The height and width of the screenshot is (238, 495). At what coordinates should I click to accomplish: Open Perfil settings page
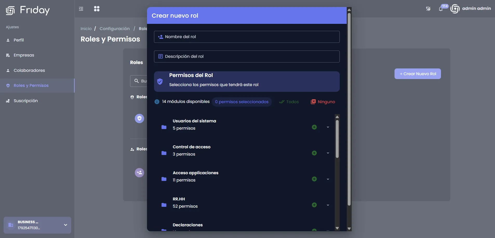pos(37,40)
